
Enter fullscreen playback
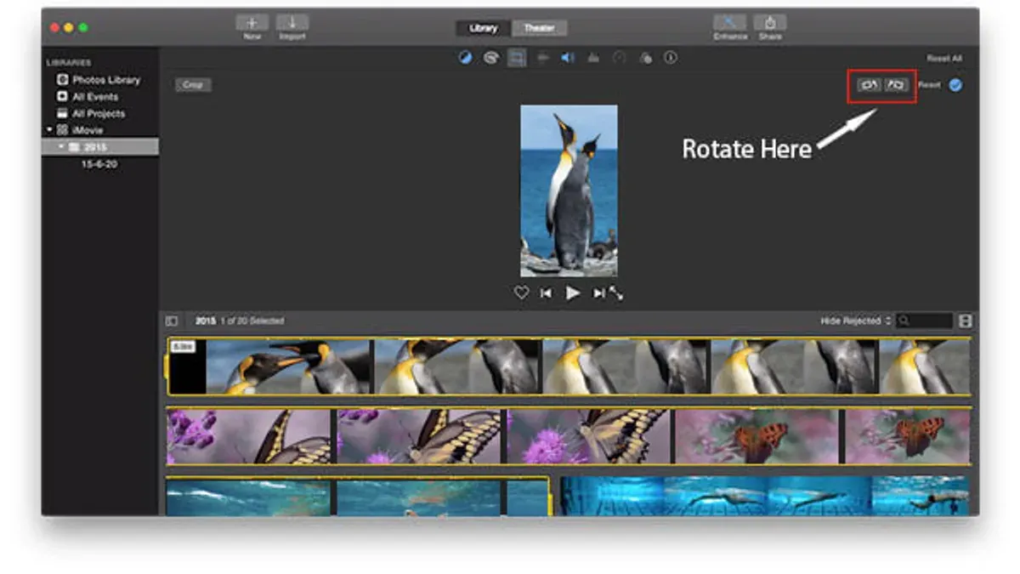616,293
